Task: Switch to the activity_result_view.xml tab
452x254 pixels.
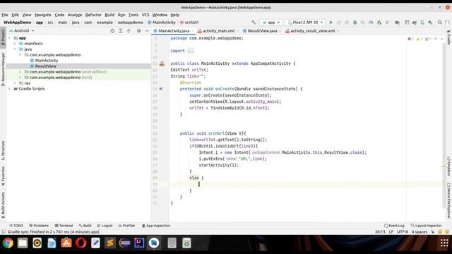Action: 312,31
